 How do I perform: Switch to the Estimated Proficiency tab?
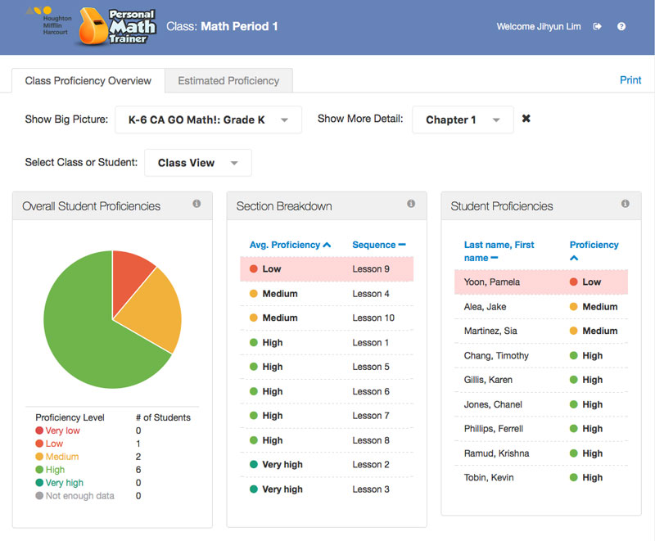tap(228, 80)
